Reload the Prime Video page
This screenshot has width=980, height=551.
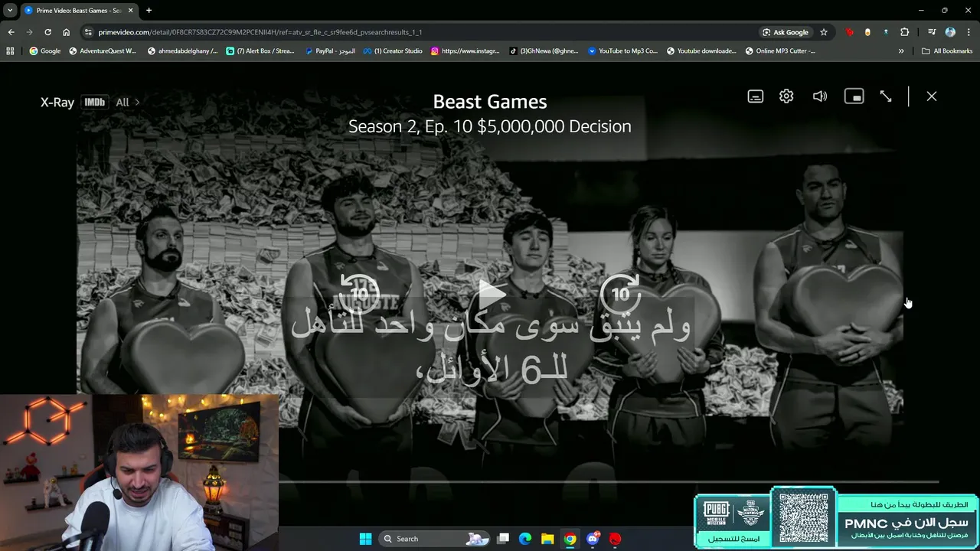pyautogui.click(x=47, y=32)
